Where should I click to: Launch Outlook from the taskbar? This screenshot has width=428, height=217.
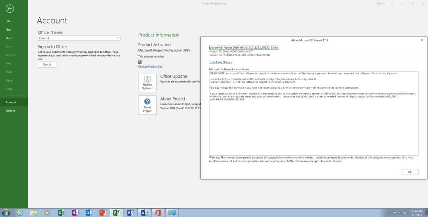pyautogui.click(x=89, y=213)
